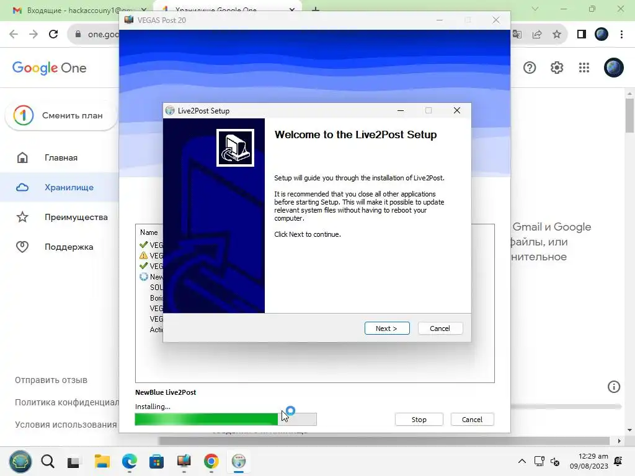
Task: Select the Bori row in install list
Action: (x=156, y=298)
